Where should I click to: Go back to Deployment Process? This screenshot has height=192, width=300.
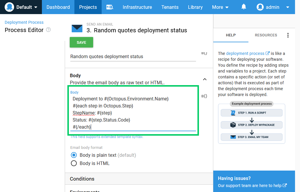click(24, 22)
